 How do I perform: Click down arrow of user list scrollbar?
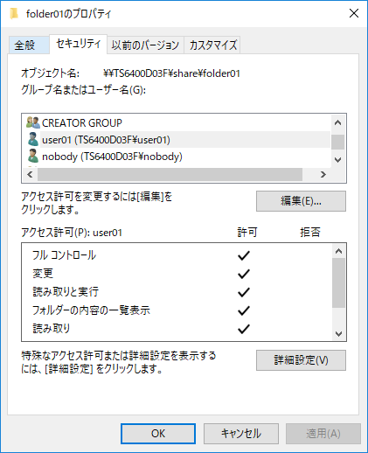coord(338,160)
